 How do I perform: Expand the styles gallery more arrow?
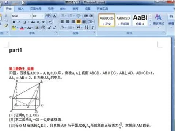click(150, 24)
